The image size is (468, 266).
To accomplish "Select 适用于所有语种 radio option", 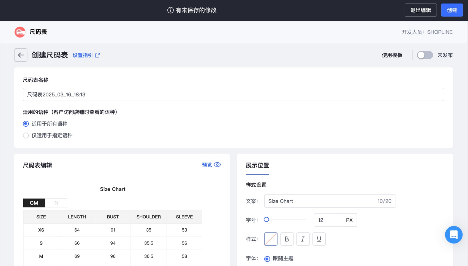I will coord(26,124).
